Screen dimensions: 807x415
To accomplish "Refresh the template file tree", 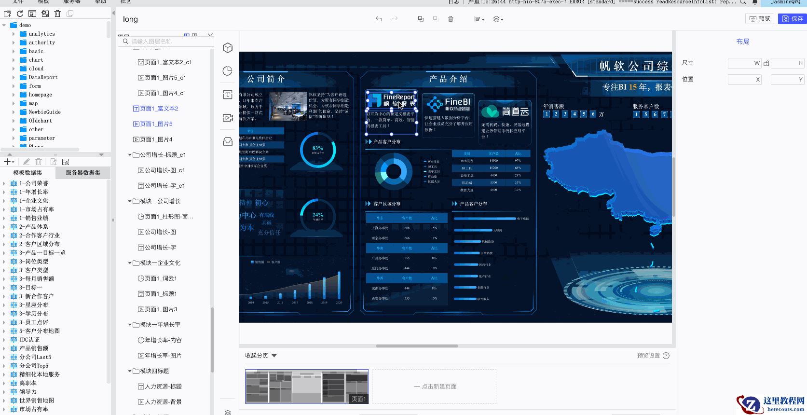I will (x=20, y=14).
